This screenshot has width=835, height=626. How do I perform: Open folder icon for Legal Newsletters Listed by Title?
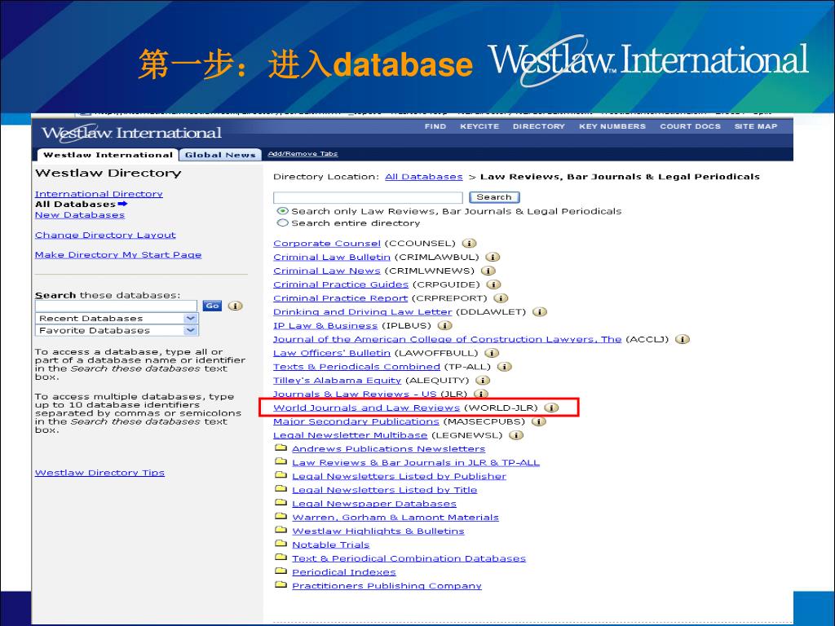(281, 489)
